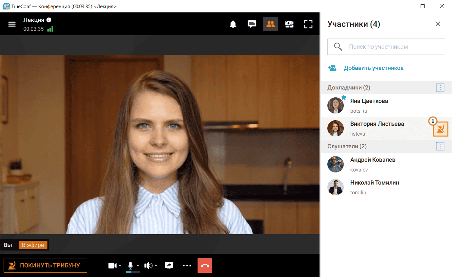
Task: Click the ПОКИНУТЬ ТРИБУНУ button
Action: 45,265
